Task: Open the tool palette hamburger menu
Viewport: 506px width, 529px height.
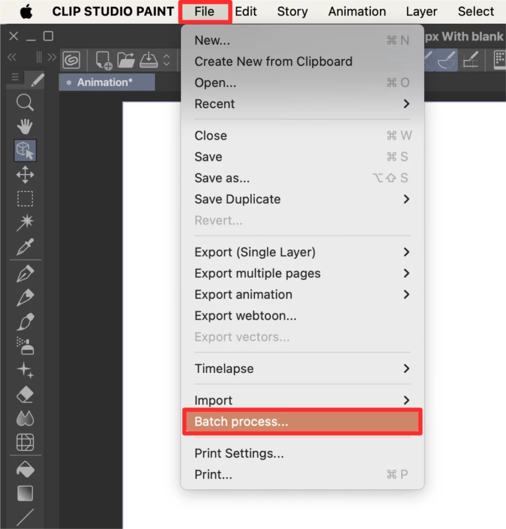Action: point(15,77)
